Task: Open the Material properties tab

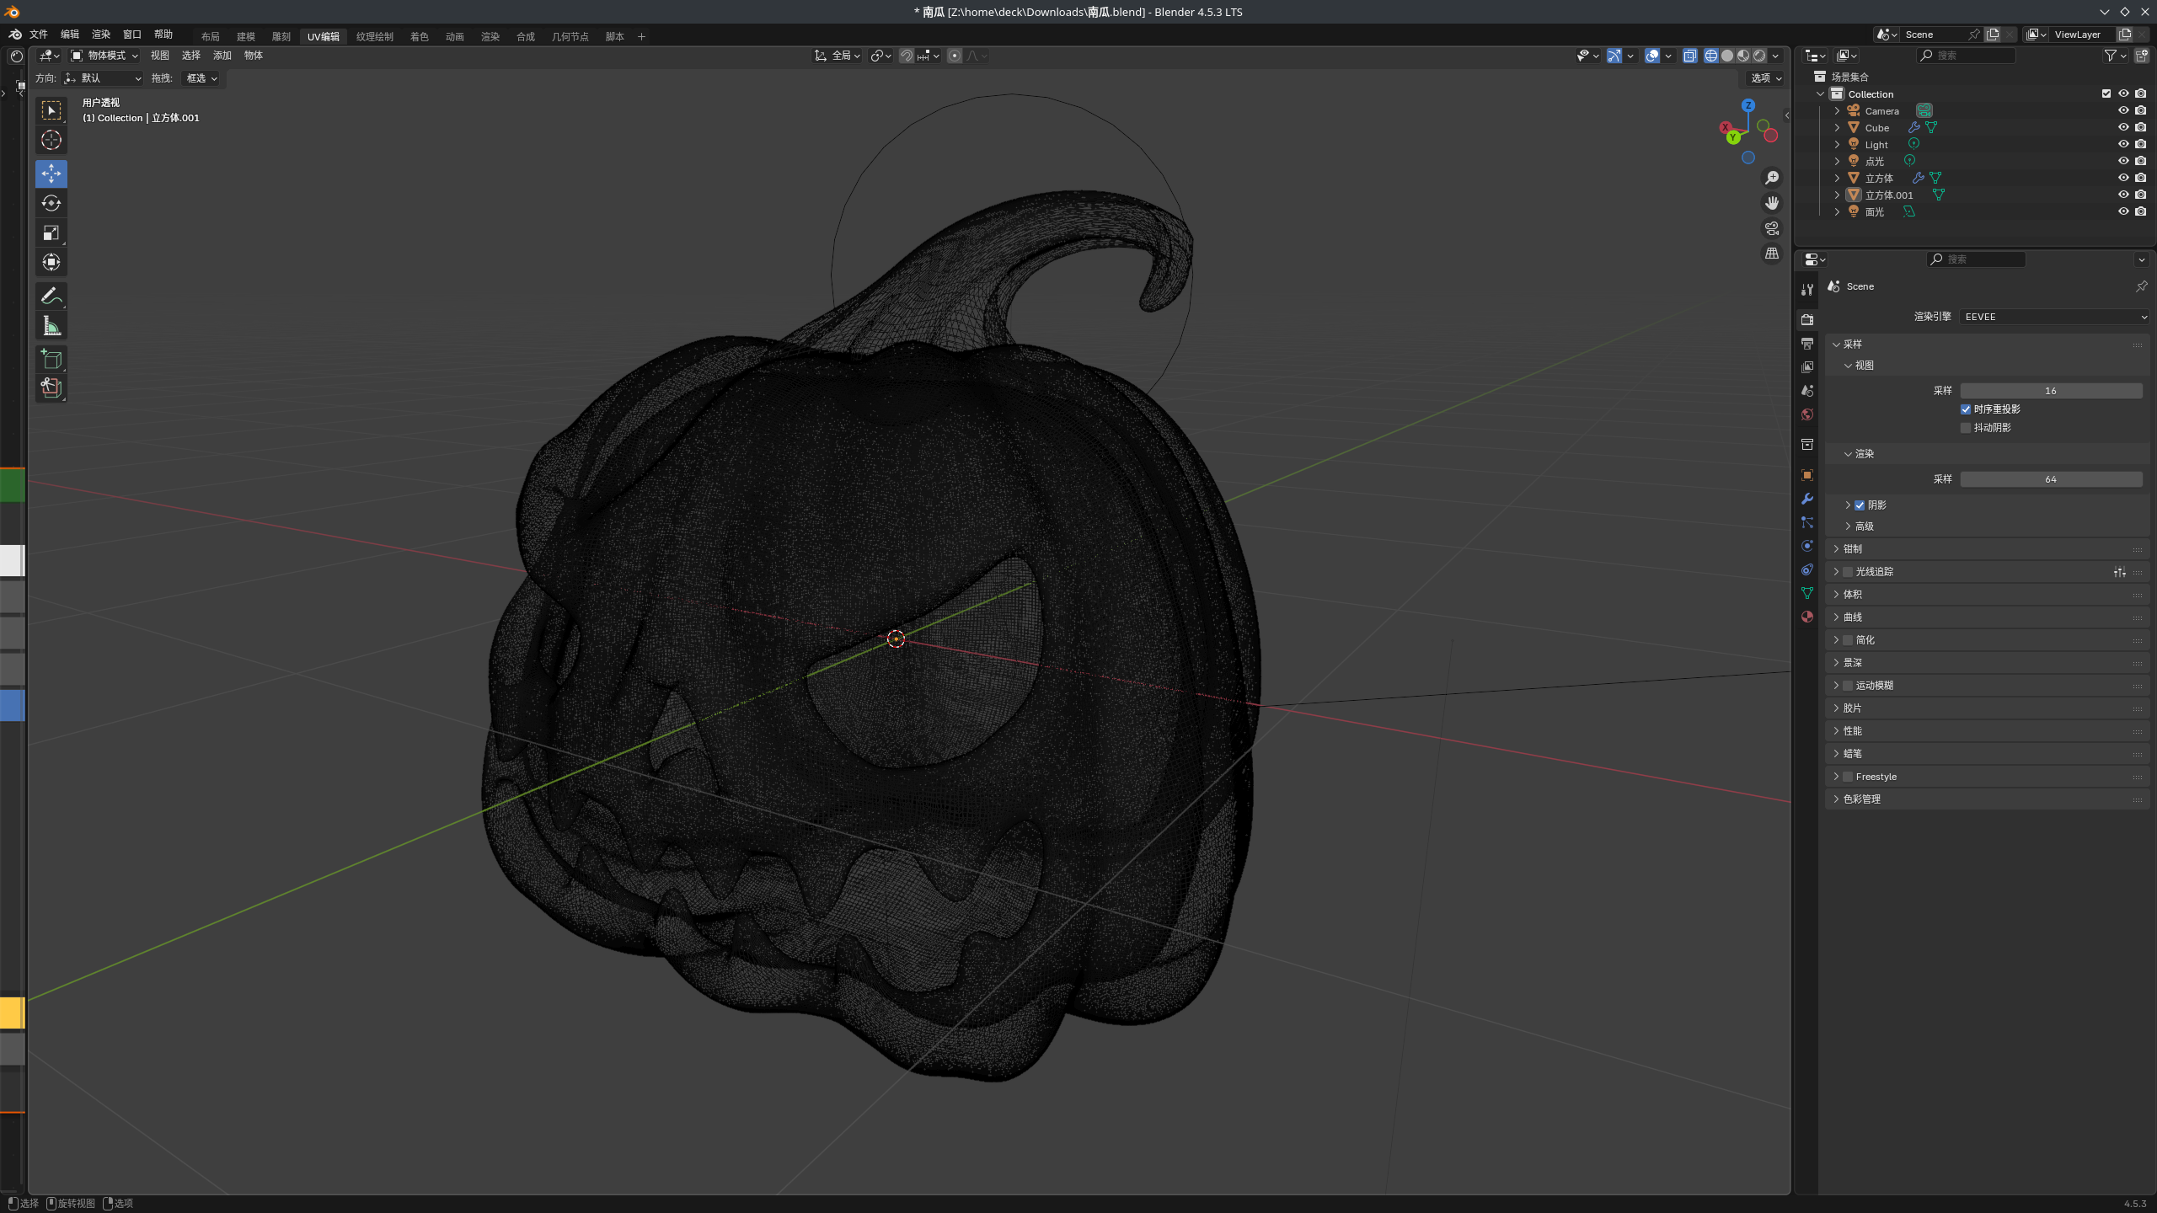Action: [x=1806, y=617]
